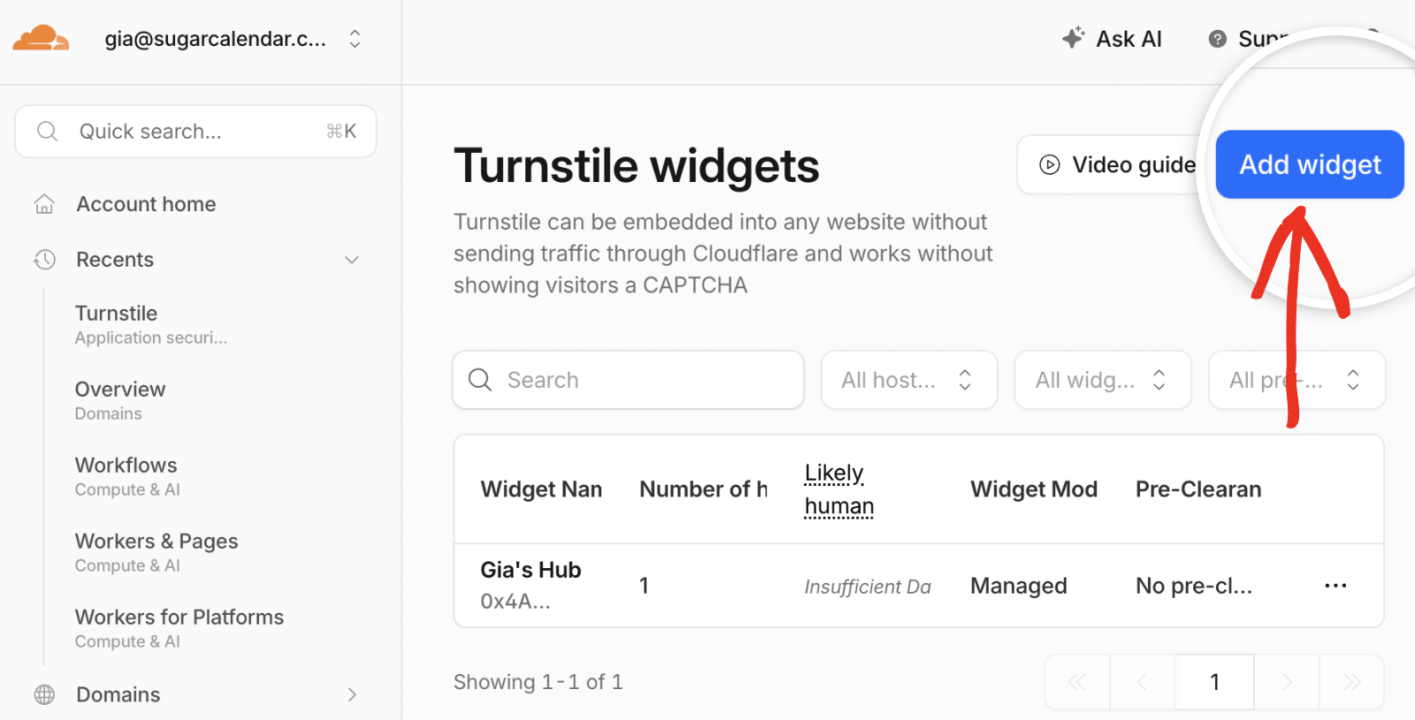
Task: Click the Insufficient Data cell
Action: coord(868,587)
